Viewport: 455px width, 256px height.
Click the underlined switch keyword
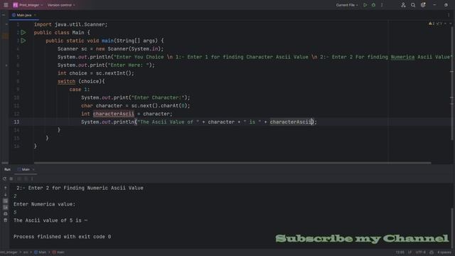coord(66,81)
